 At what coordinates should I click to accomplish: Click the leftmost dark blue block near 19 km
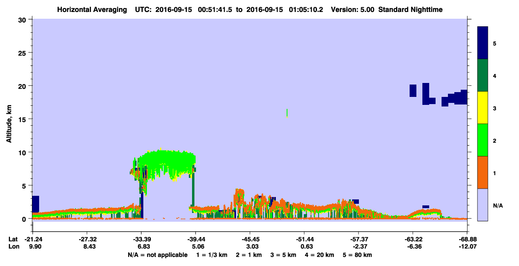point(413,91)
